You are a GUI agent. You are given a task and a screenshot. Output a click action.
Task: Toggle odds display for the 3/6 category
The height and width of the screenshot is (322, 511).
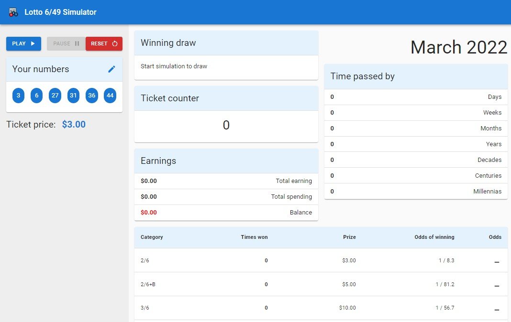495,309
